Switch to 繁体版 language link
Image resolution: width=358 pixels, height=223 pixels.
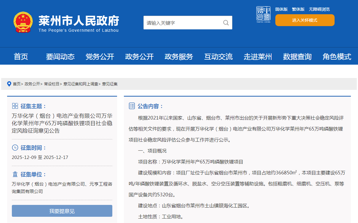click(x=298, y=9)
